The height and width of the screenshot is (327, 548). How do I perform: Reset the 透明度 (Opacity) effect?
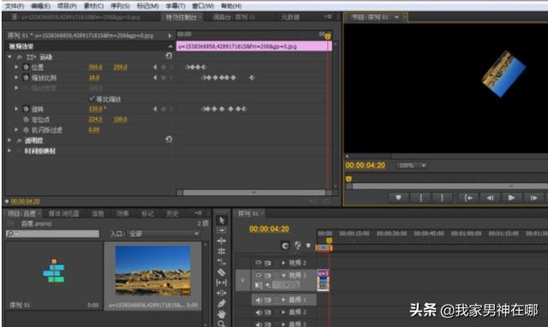[x=169, y=140]
